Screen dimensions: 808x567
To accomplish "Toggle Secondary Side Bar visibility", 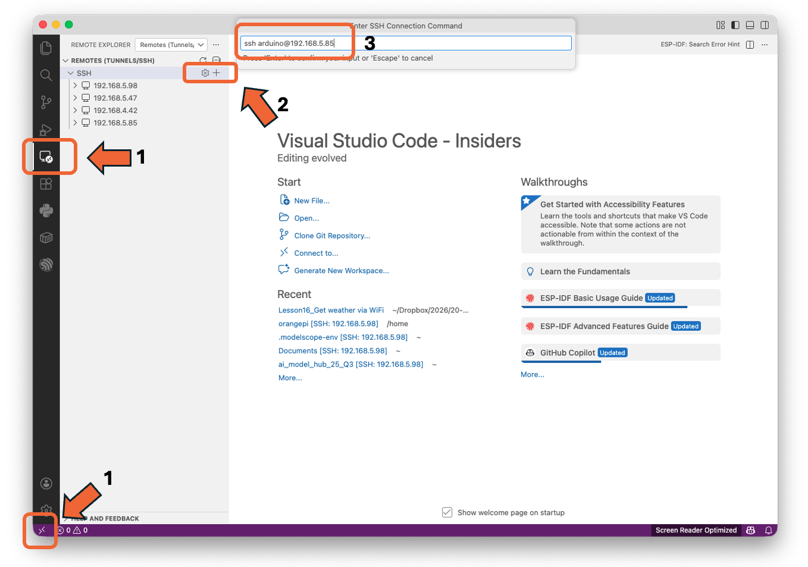I will (765, 25).
